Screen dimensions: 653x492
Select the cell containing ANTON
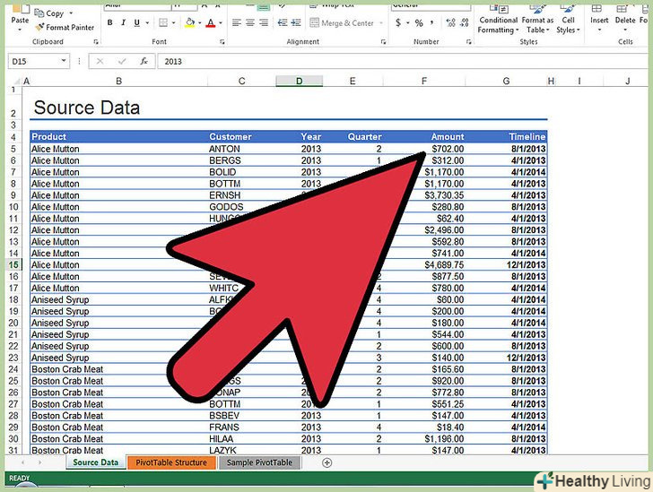(x=241, y=149)
